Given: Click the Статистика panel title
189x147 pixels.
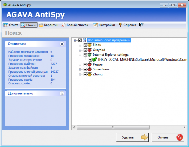Looking at the screenshot, I should [x=17, y=44].
